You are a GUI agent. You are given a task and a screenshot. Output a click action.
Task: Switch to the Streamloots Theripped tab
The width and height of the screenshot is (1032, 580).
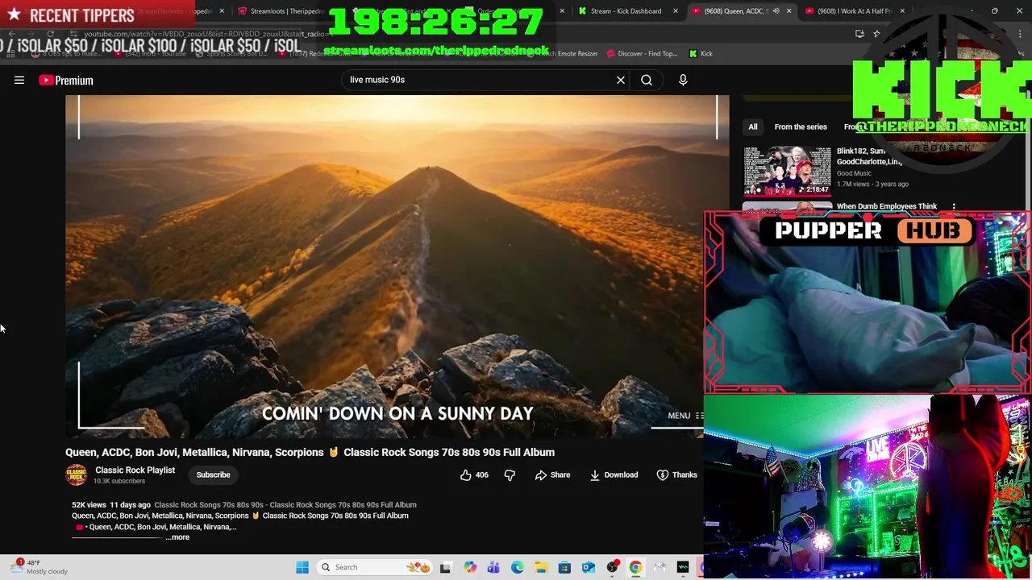(280, 11)
